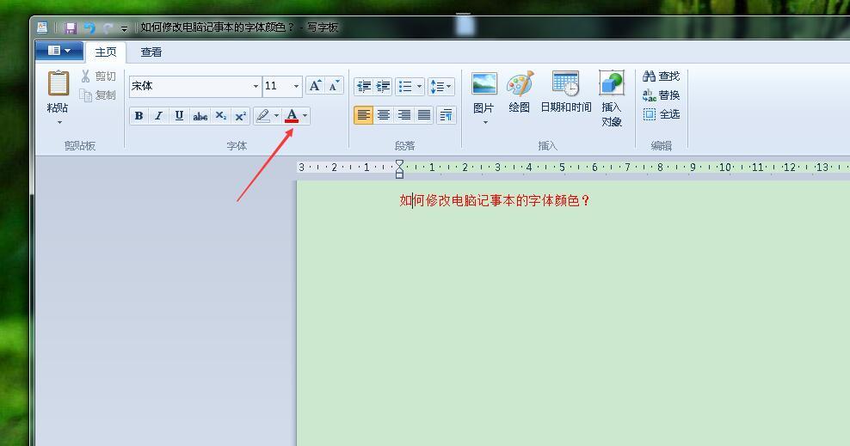
Task: Justify the paragraph text
Action: coord(424,115)
